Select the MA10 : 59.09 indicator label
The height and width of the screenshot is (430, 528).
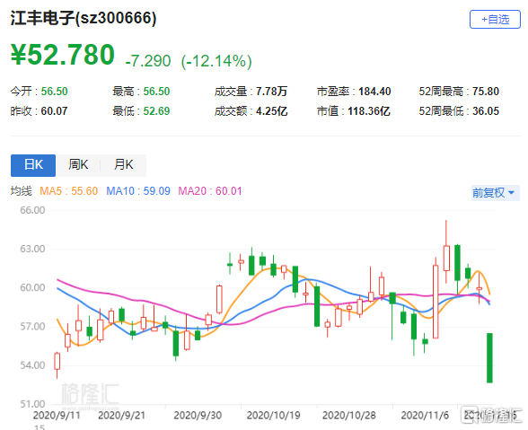tap(138, 191)
